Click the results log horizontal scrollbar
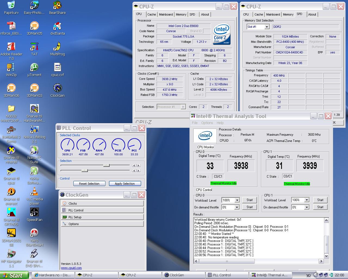Screen dimensions: 348x279 coord(259,261)
